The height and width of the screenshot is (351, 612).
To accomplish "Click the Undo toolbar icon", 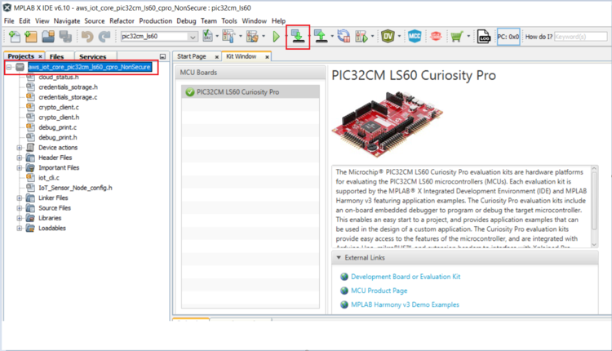I will (87, 37).
